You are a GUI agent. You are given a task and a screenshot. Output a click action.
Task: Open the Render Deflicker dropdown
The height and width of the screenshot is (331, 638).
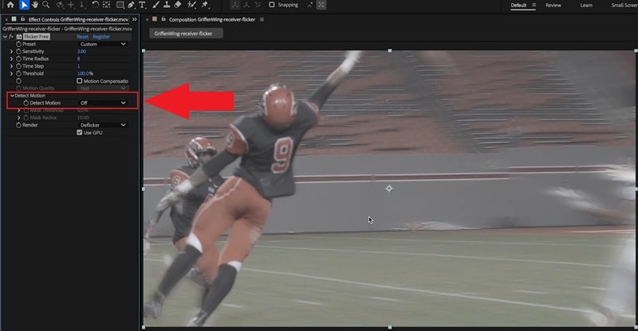click(x=102, y=125)
